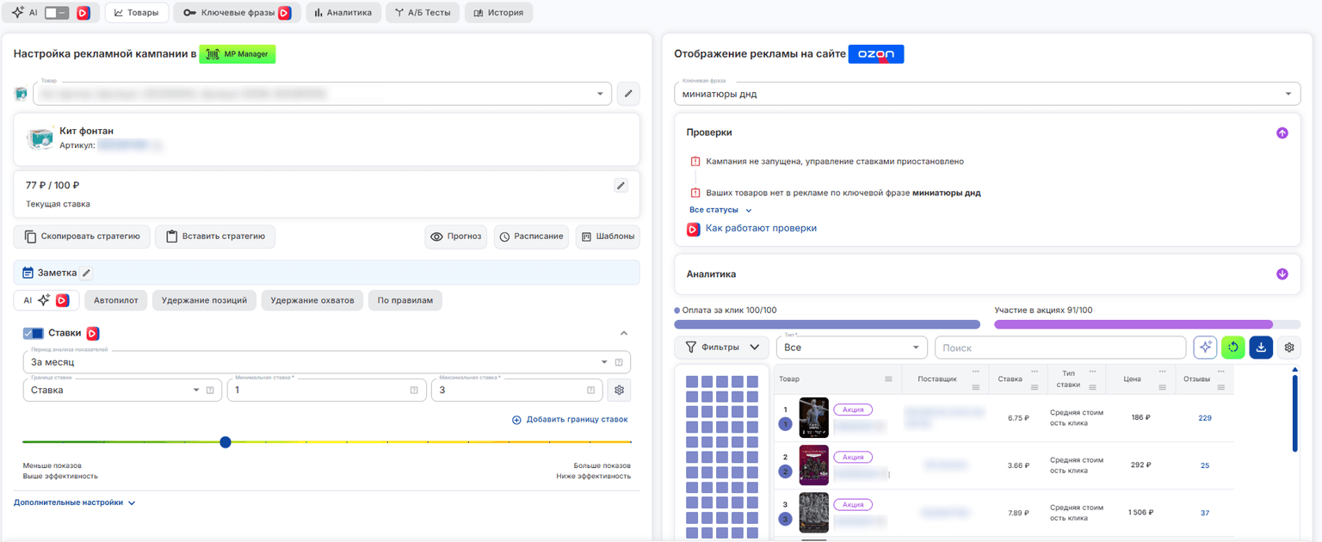1322x542 pixels.
Task: Click the download icon above products table
Action: click(1261, 348)
